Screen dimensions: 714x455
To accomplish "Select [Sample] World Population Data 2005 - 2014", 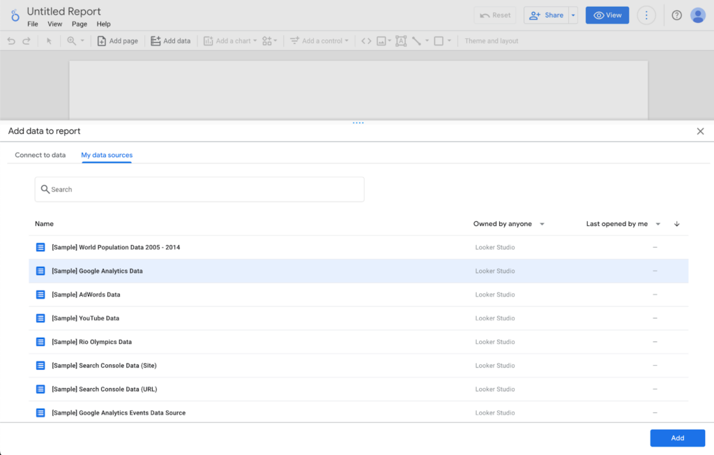I will point(358,247).
